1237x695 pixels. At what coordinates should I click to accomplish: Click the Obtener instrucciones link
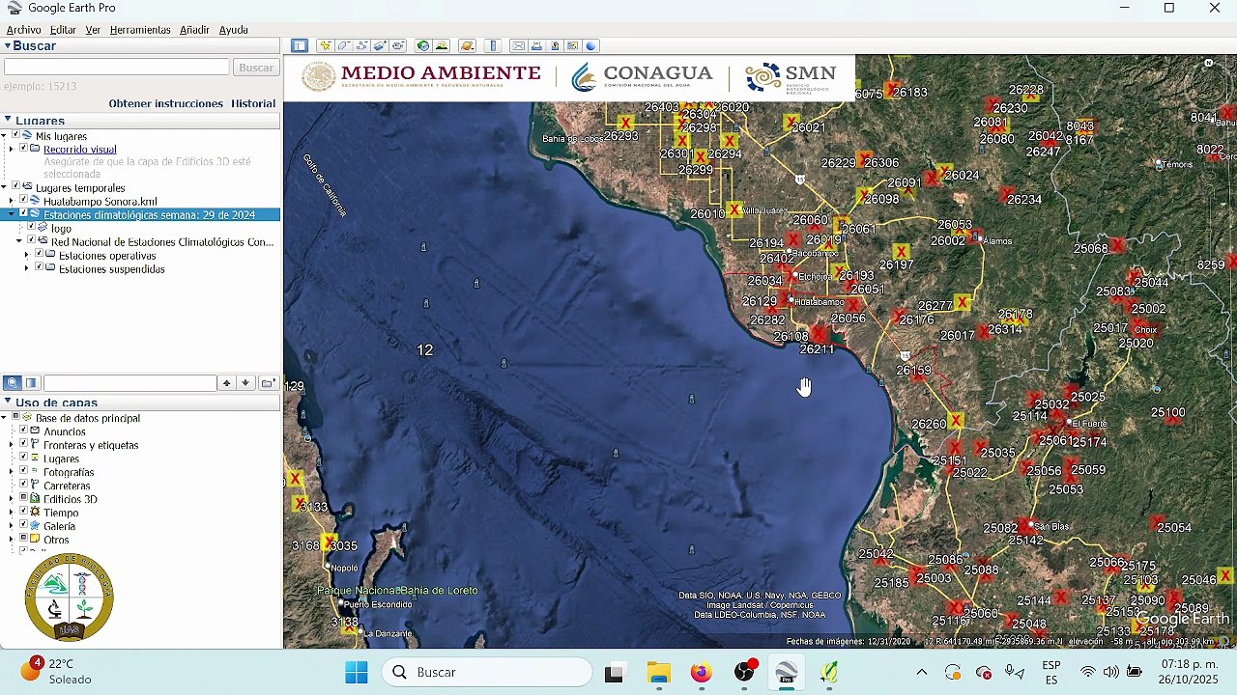165,103
